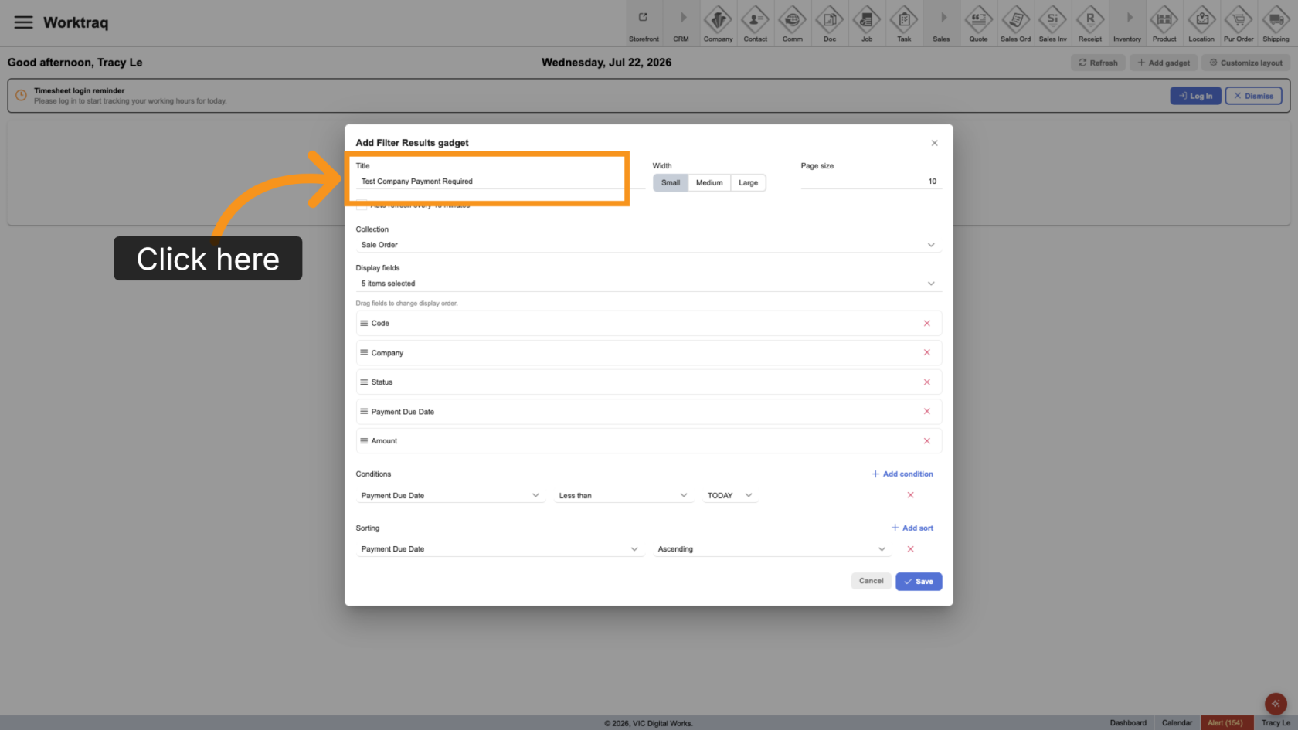Open the Location module icon
Viewport: 1298px width, 730px height.
click(1201, 23)
